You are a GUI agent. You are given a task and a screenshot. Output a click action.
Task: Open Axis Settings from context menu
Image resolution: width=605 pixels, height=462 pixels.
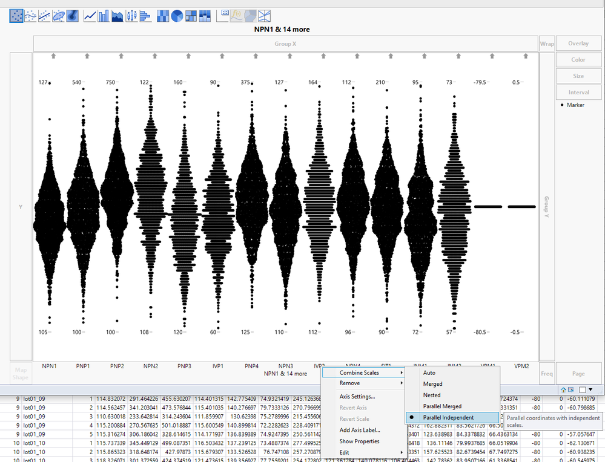357,397
